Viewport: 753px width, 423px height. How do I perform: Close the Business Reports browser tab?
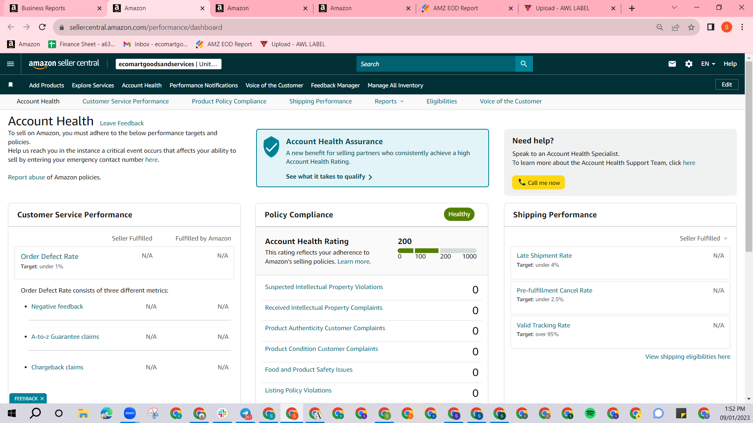pyautogui.click(x=99, y=8)
